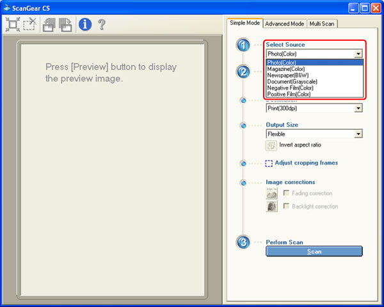Click the Scan button
The height and width of the screenshot is (307, 384).
point(314,251)
